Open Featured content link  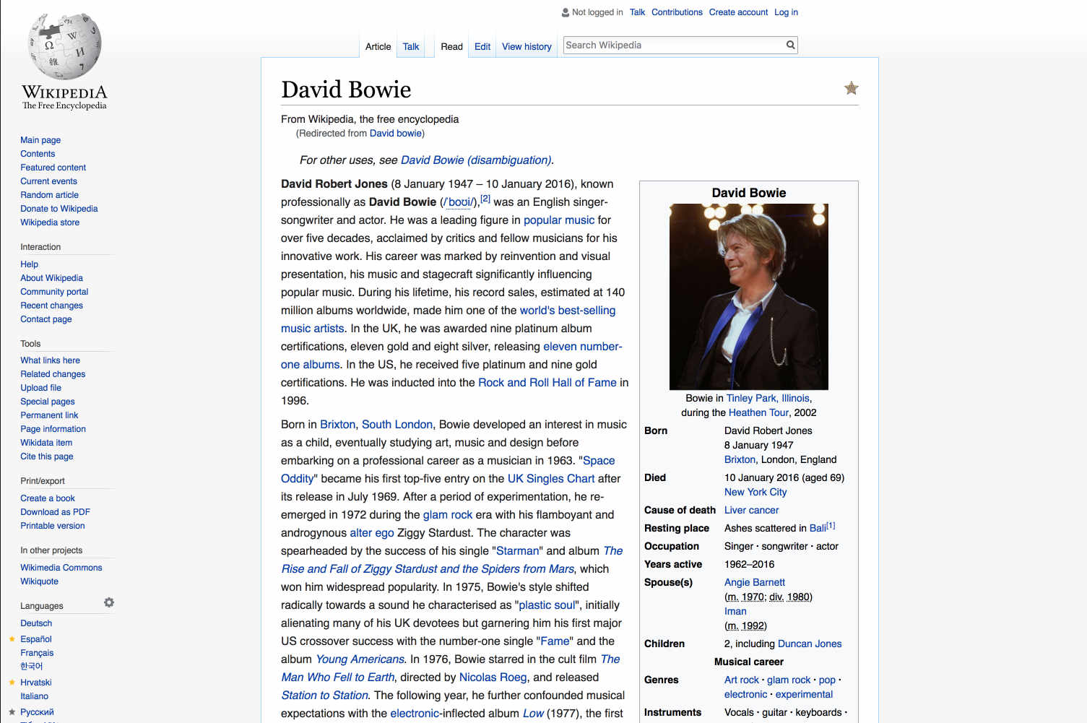[x=53, y=168]
